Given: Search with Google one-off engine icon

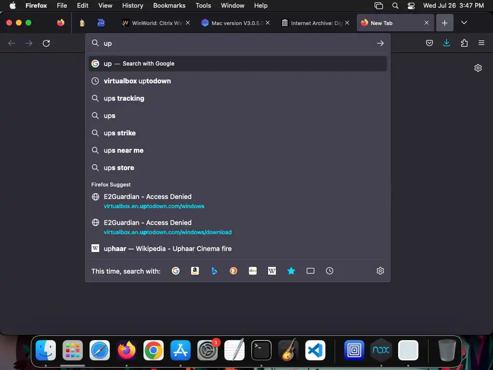Looking at the screenshot, I should tap(176, 271).
